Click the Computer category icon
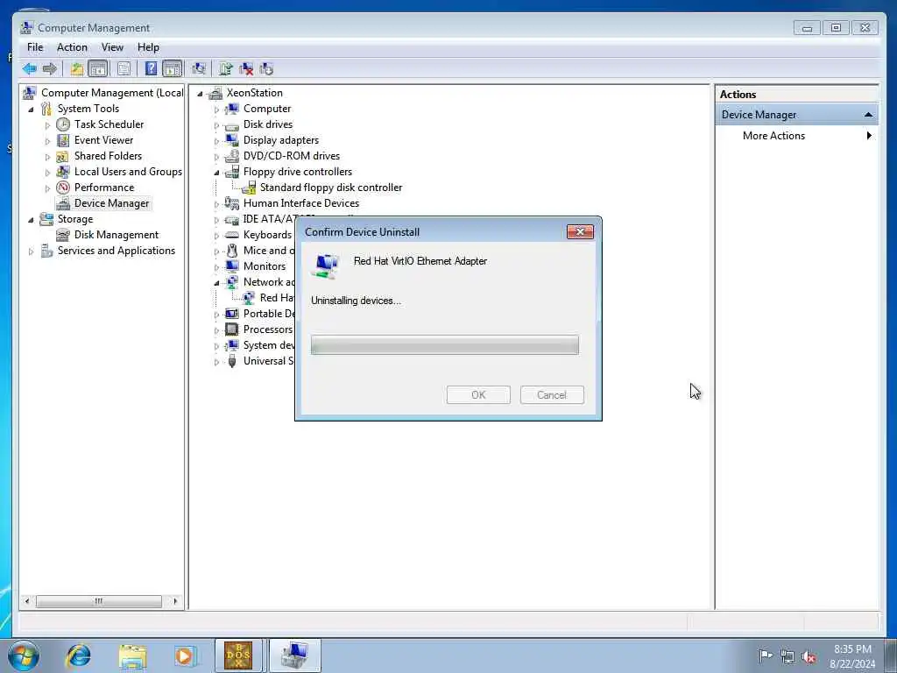The width and height of the screenshot is (897, 673). tap(231, 109)
